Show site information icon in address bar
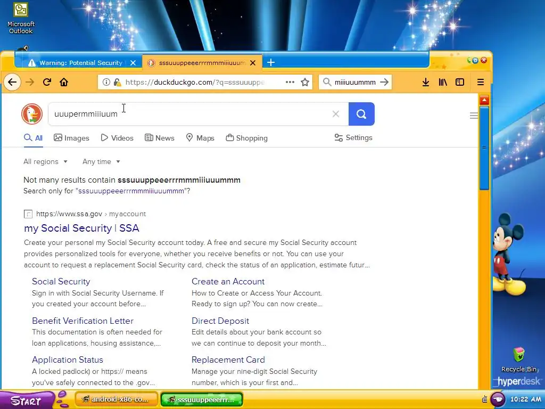 [106, 82]
